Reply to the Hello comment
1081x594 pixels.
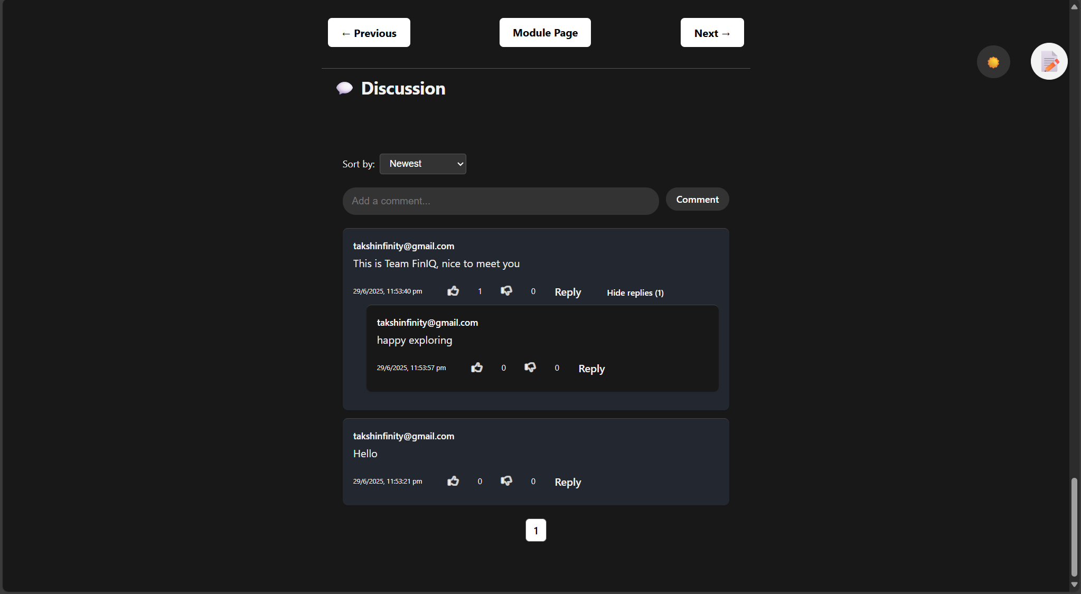(x=568, y=482)
